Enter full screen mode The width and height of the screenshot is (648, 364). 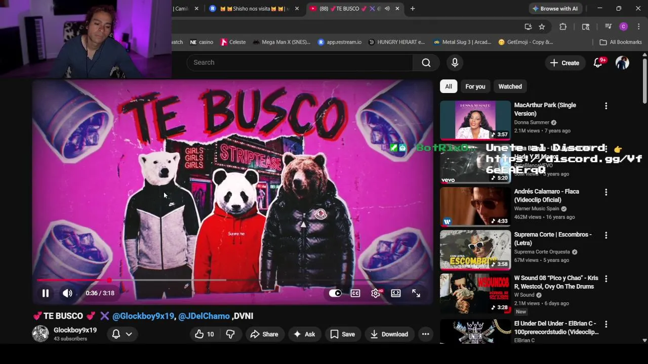[416, 293]
